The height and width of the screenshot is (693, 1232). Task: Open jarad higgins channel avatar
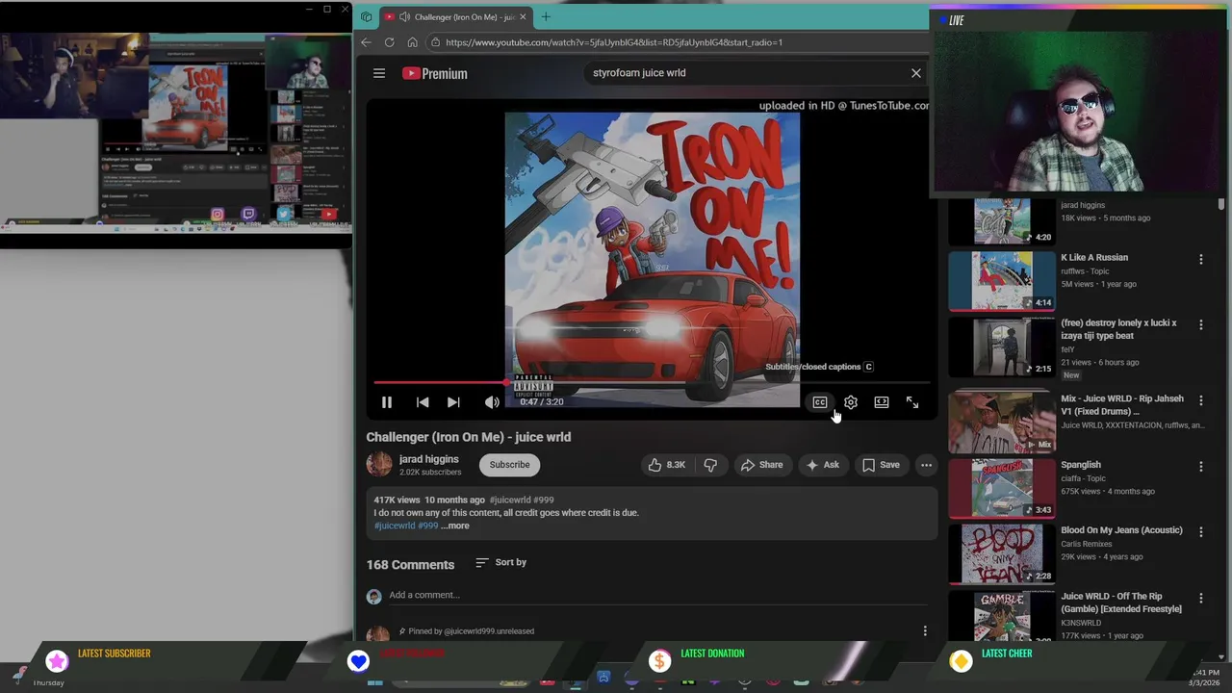coord(379,465)
